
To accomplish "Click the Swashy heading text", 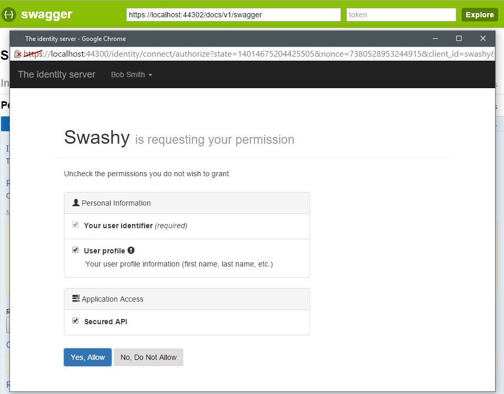I will coord(97,137).
